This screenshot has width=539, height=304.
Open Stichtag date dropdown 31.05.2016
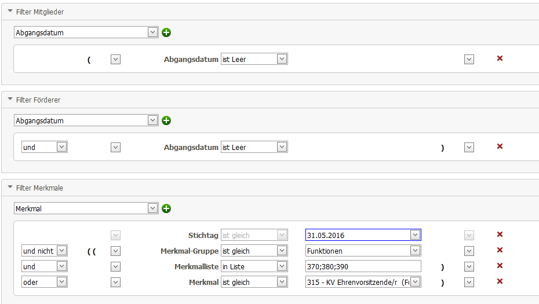(415, 235)
